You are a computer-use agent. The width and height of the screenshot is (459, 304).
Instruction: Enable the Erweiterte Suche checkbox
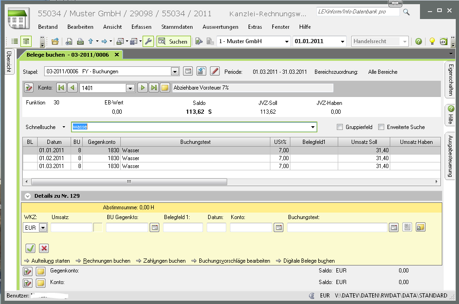pyautogui.click(x=381, y=127)
